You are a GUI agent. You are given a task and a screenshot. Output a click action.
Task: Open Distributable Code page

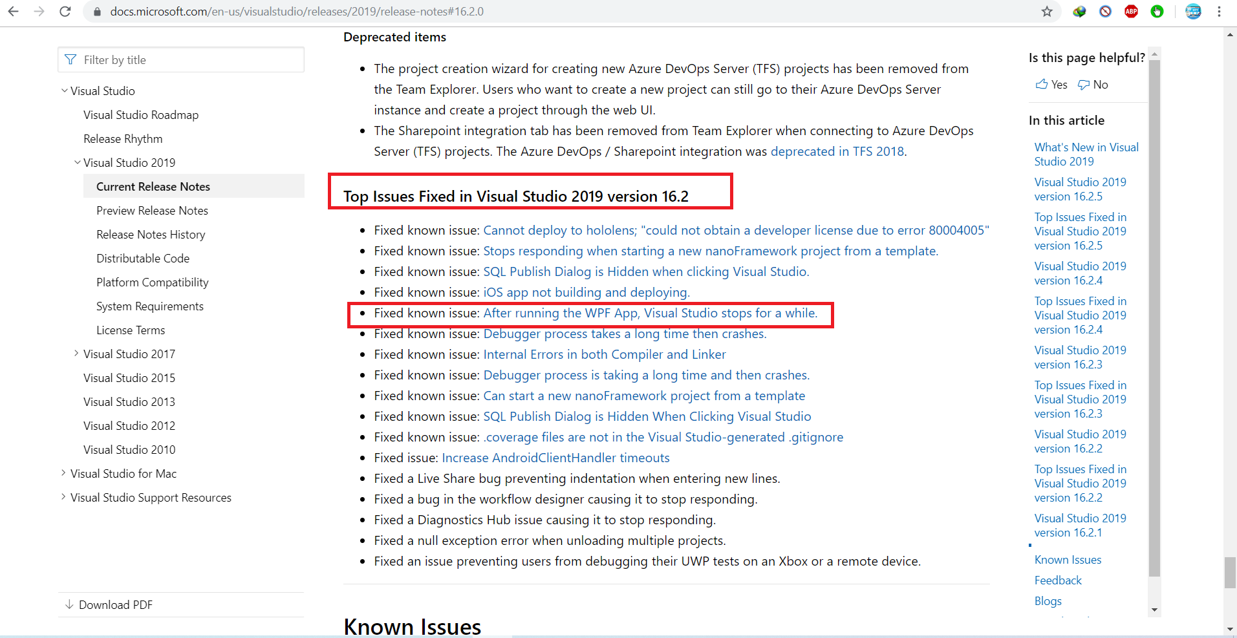[143, 259]
